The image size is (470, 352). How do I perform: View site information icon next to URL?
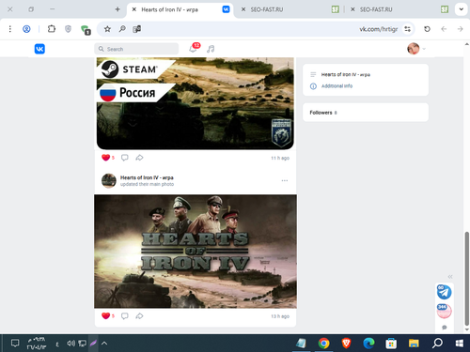[407, 29]
